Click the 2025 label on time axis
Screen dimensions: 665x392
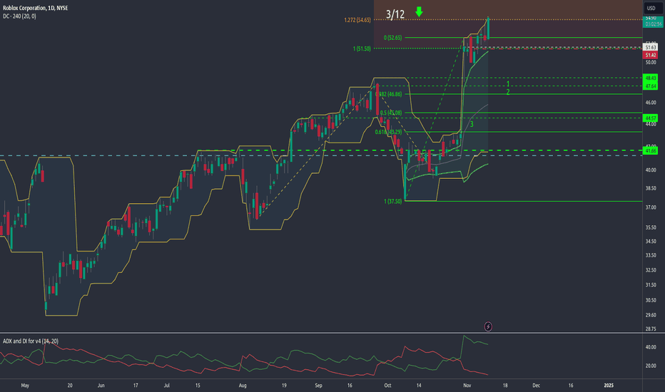click(609, 385)
